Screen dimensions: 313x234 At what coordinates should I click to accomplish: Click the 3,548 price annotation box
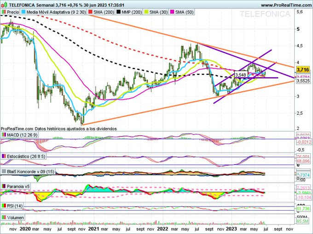(x=241, y=75)
